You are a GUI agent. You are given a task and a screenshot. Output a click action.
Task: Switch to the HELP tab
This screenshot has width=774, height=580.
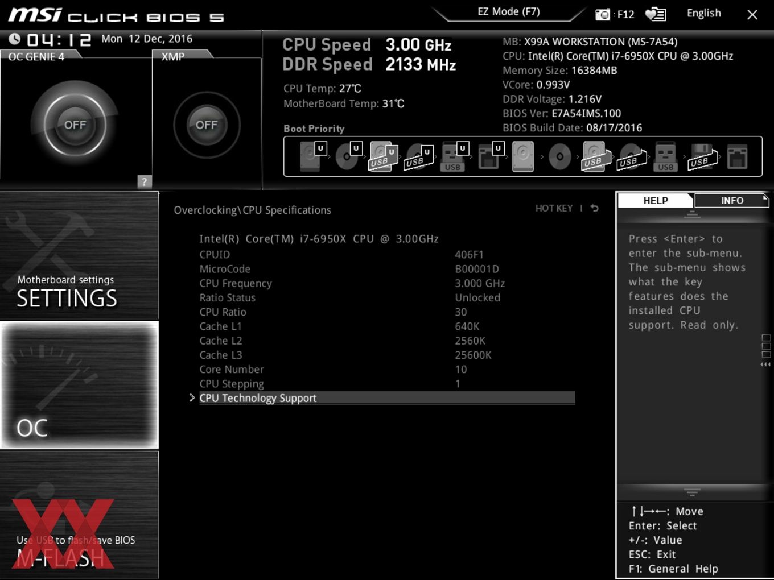coord(656,201)
